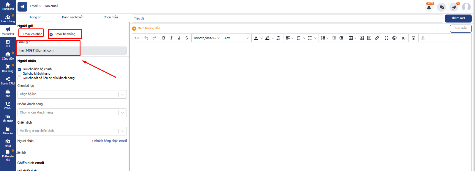Image resolution: width=475 pixels, height=171 pixels.
Task: Insert a table from the editor toolbar
Action: (x=351, y=38)
